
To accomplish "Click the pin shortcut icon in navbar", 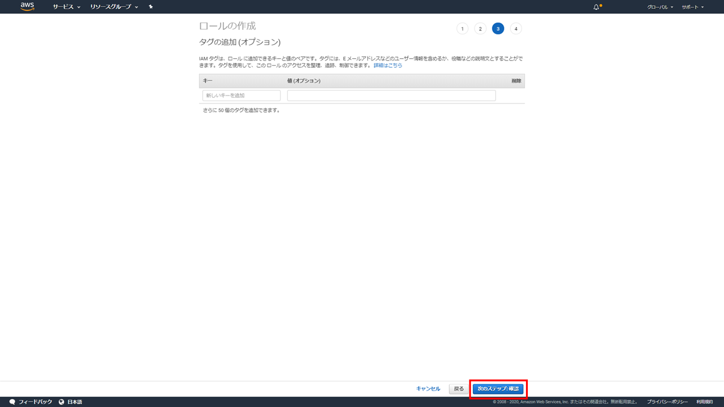I will 150,7.
